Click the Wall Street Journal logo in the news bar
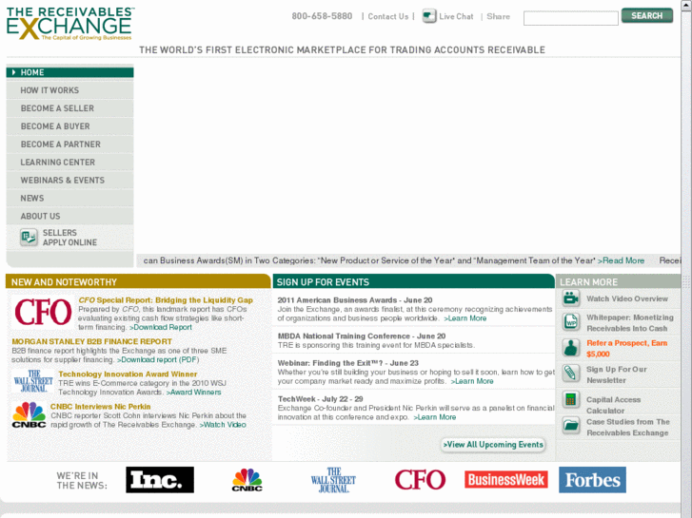 pos(333,480)
